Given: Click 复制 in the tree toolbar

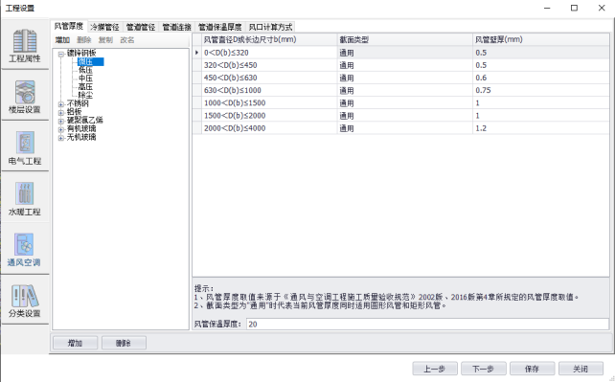Looking at the screenshot, I should tap(105, 40).
